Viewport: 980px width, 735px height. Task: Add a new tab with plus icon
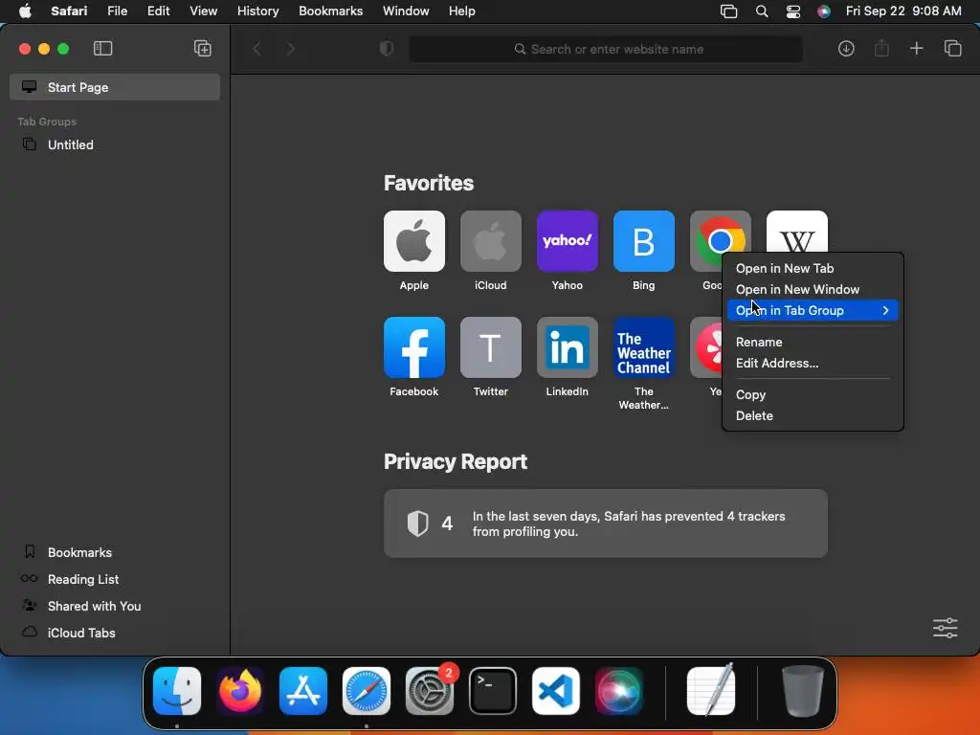[916, 49]
